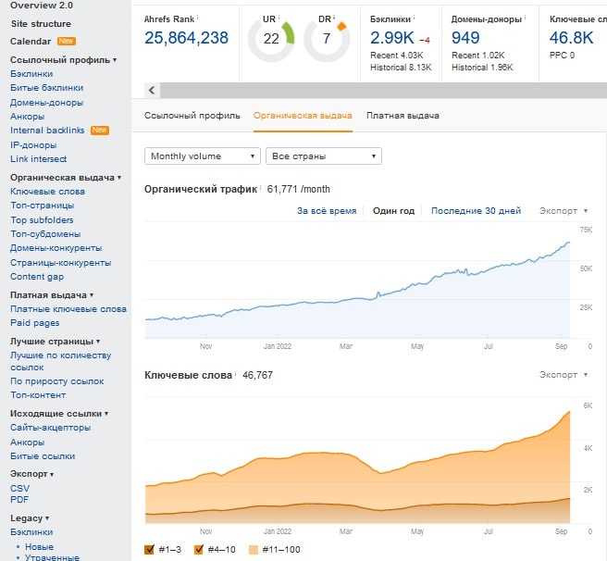Switch to the Ссылочный профиль tab
Image resolution: width=607 pixels, height=561 pixels.
pyautogui.click(x=192, y=116)
